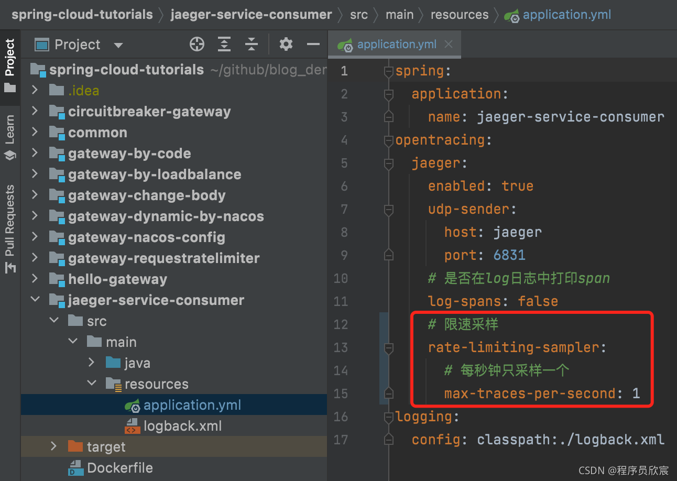Viewport: 677px width, 481px height.
Task: Toggle the vertical Project tool window tab
Action: pyautogui.click(x=10, y=65)
